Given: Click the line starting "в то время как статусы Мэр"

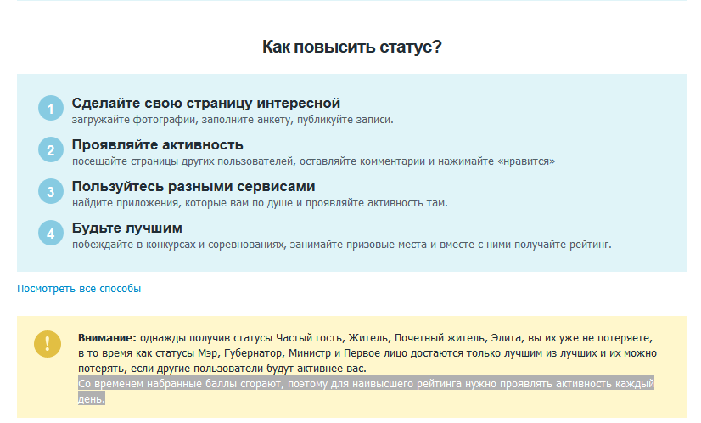Looking at the screenshot, I should click(x=367, y=353).
